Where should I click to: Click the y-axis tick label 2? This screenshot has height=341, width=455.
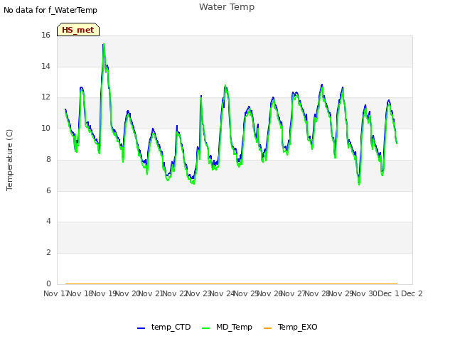coord(48,253)
